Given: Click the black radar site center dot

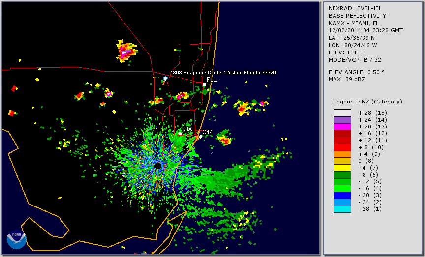Looking at the screenshot, I should pos(158,166).
